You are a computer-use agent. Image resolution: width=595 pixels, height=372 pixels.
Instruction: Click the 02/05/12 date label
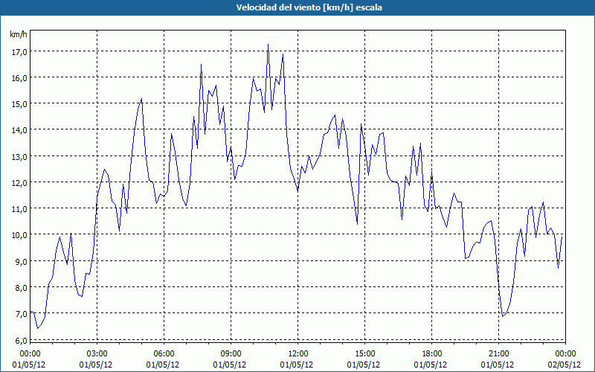click(x=565, y=365)
